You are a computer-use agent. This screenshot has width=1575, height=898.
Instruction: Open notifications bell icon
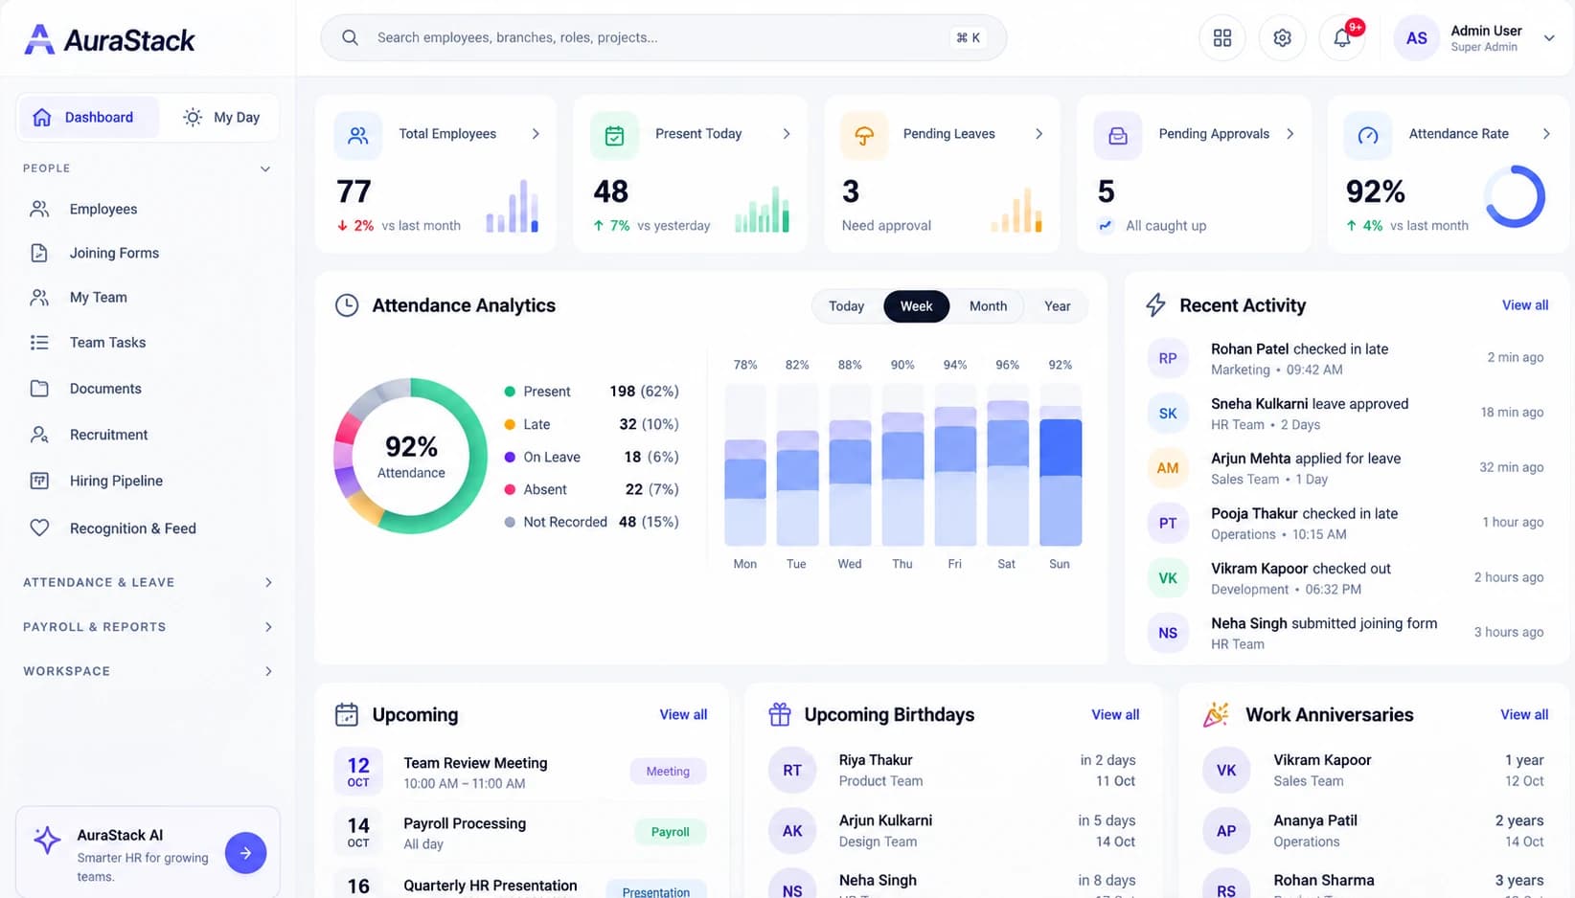pos(1342,37)
